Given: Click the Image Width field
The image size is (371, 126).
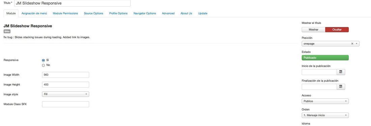Looking at the screenshot, I should coord(65,75).
